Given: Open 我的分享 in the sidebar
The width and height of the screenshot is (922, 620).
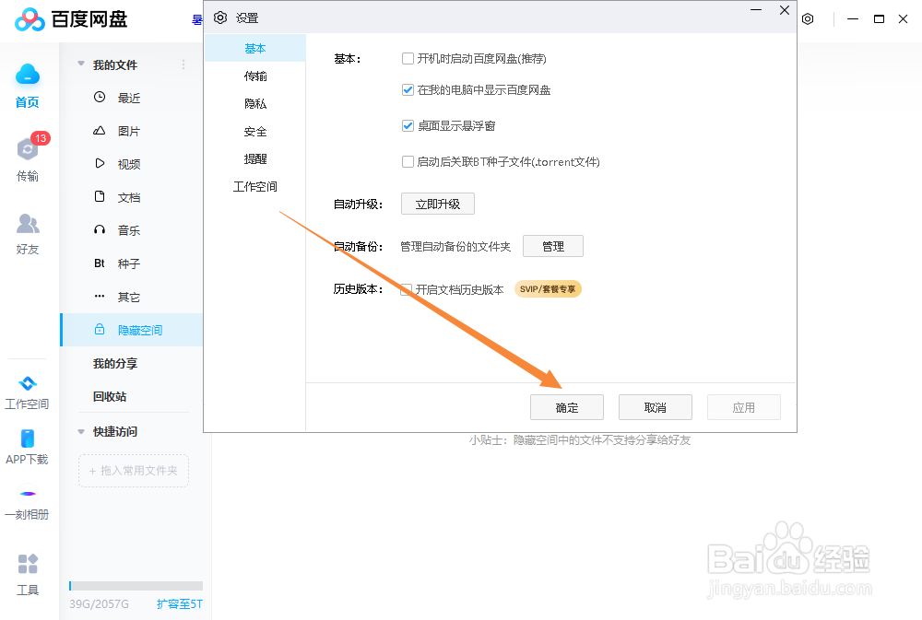Looking at the screenshot, I should point(115,363).
